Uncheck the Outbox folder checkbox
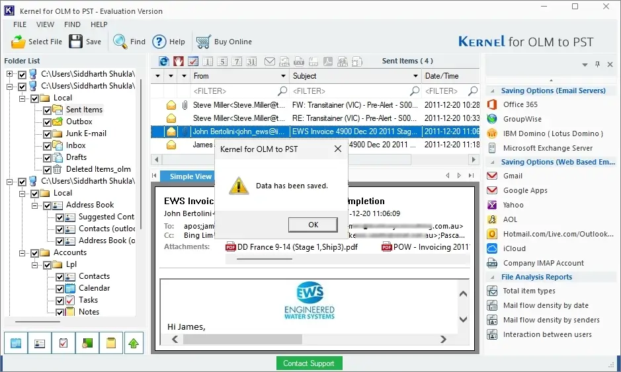 point(47,122)
